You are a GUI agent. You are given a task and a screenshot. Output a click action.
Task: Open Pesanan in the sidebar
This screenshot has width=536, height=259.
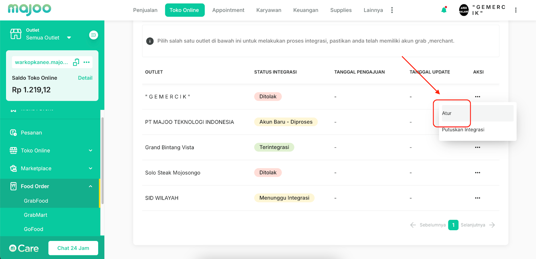coord(31,133)
